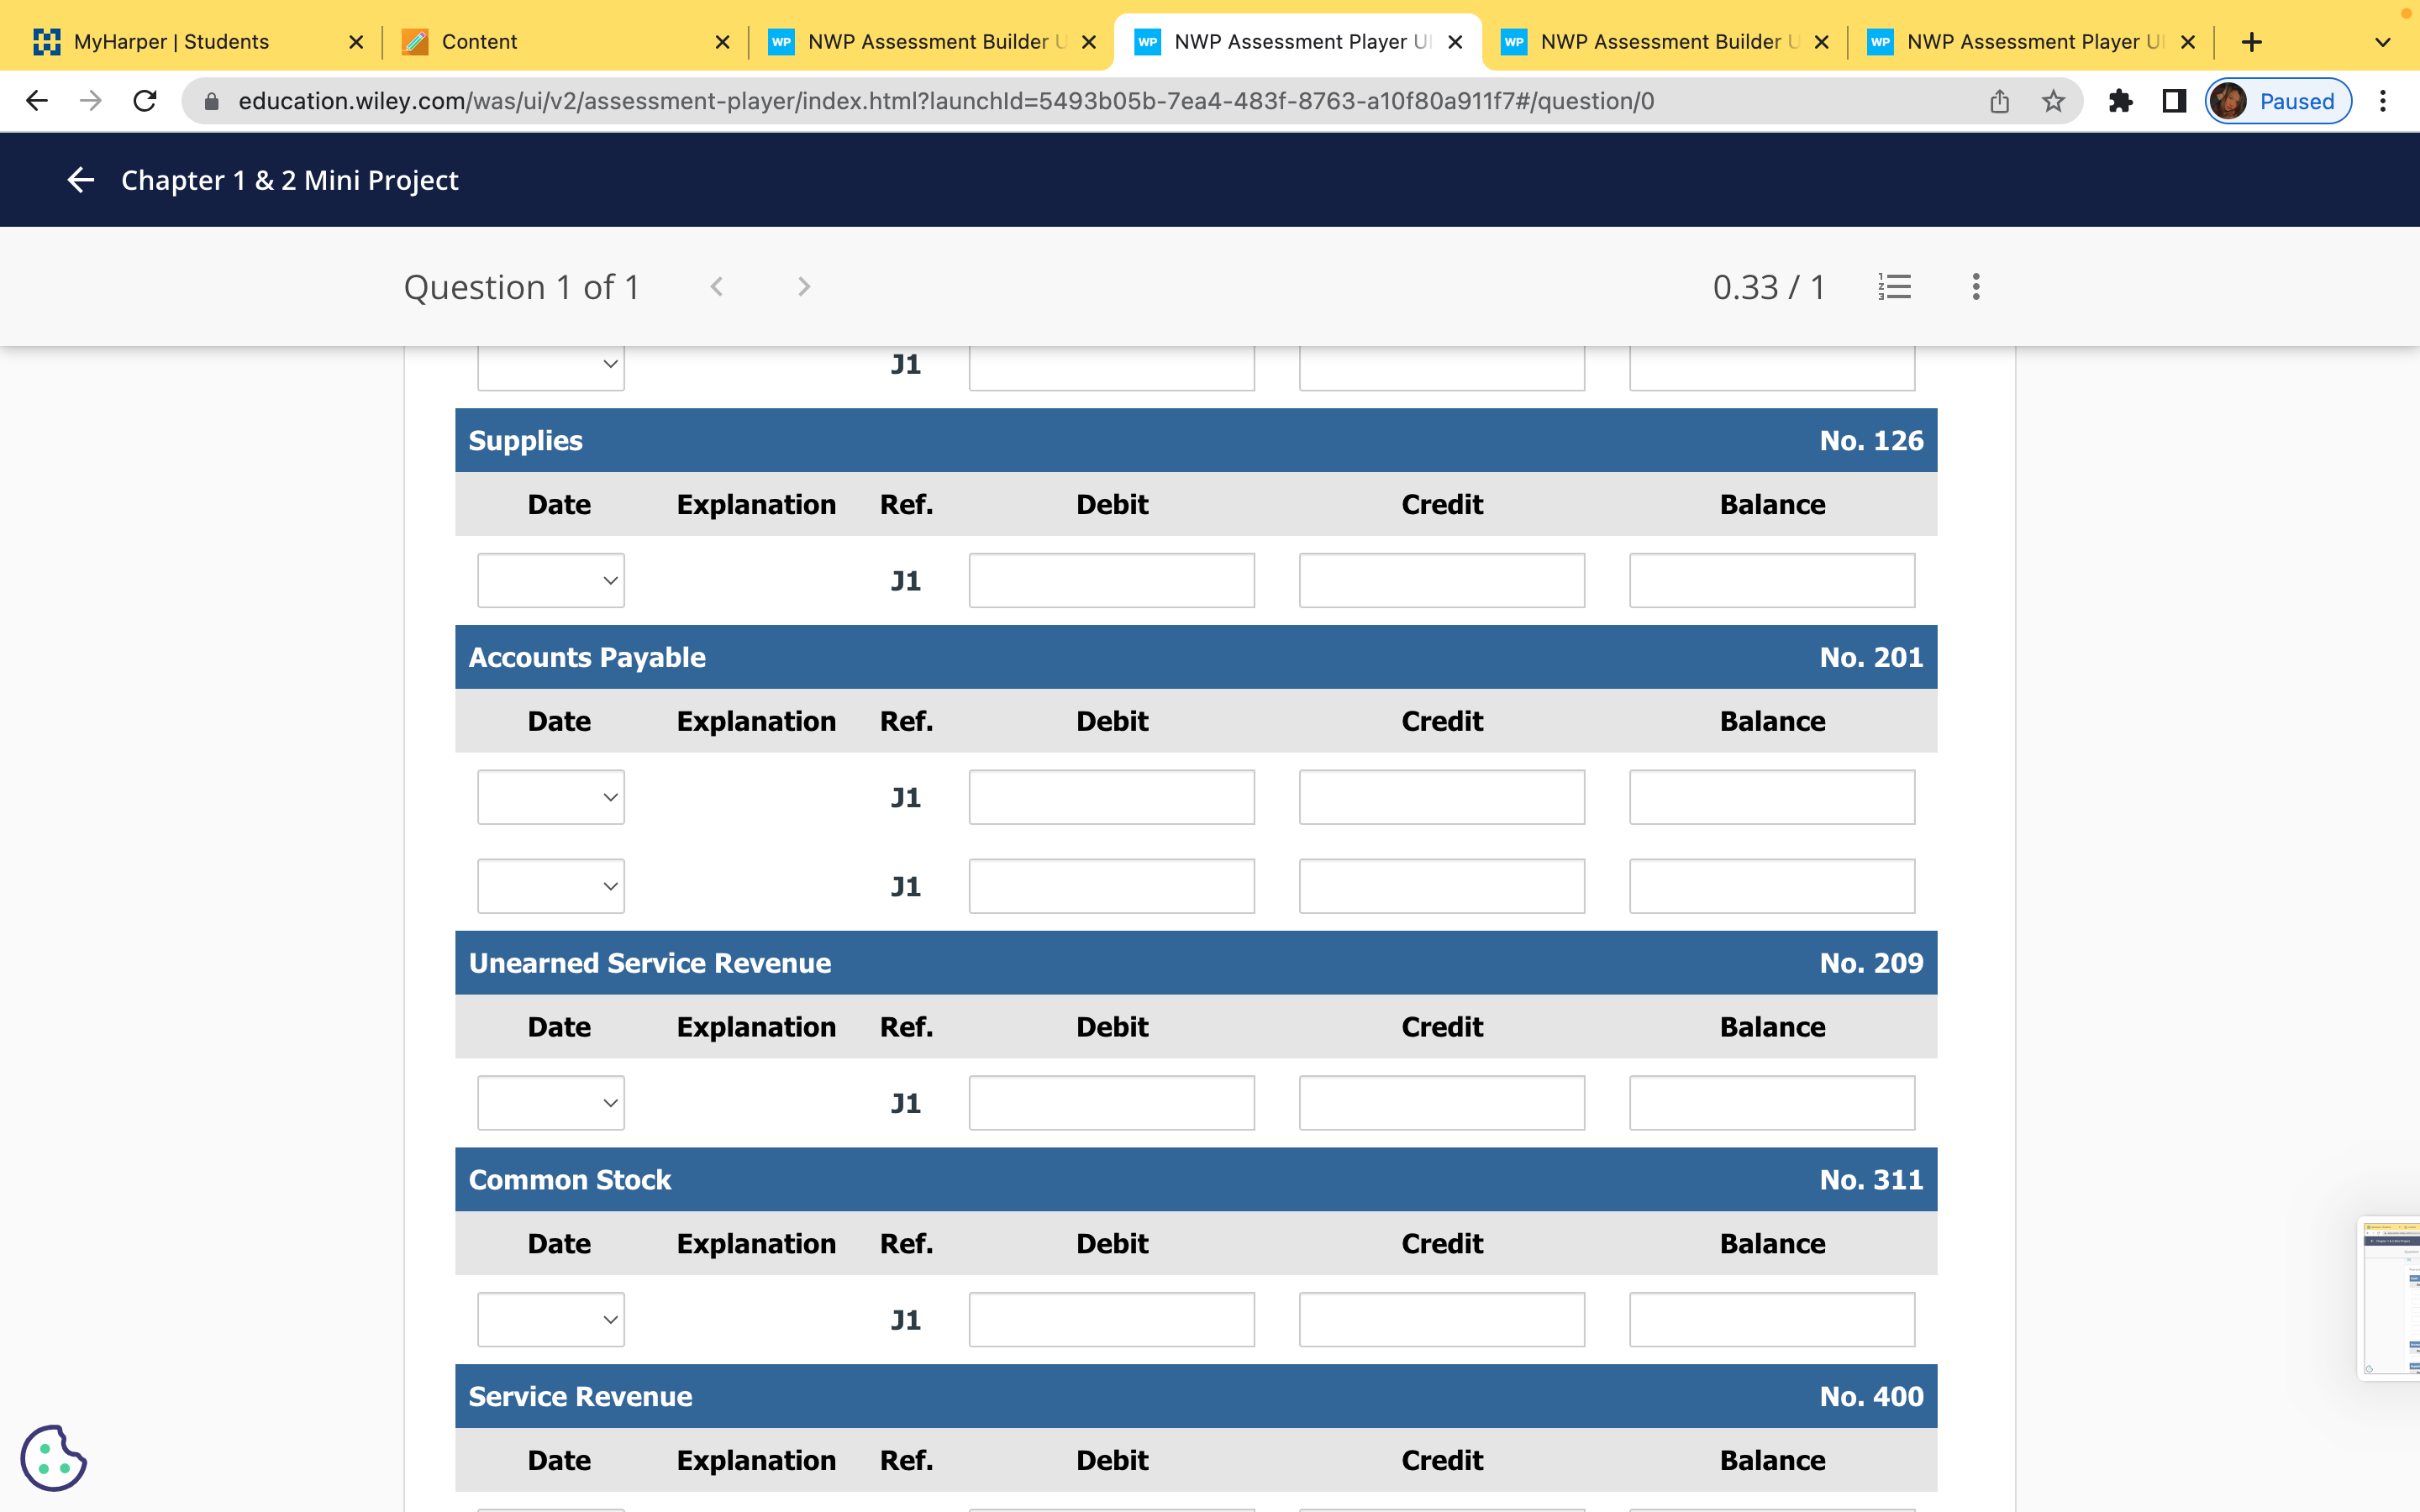Open the Date dropdown under Supplies

550,580
